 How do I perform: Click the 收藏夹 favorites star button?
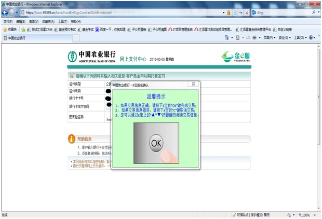click(9, 30)
